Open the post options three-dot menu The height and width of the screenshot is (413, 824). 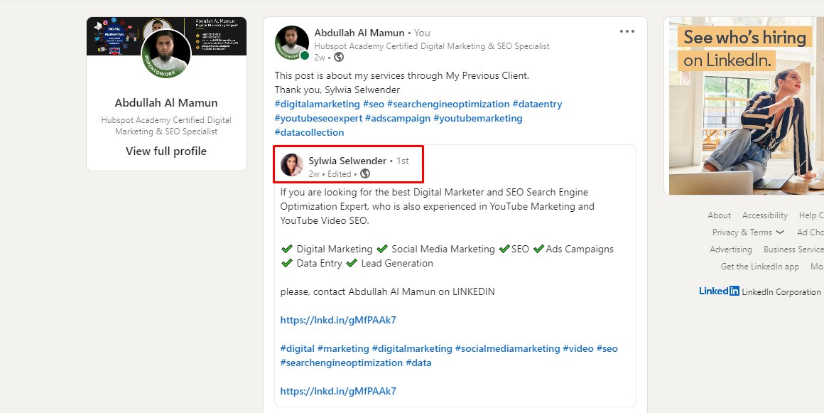click(x=627, y=31)
